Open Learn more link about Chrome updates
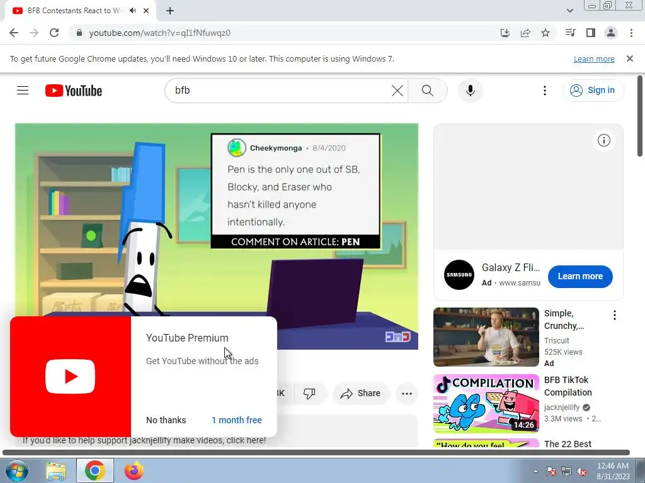645x483 pixels. point(594,58)
